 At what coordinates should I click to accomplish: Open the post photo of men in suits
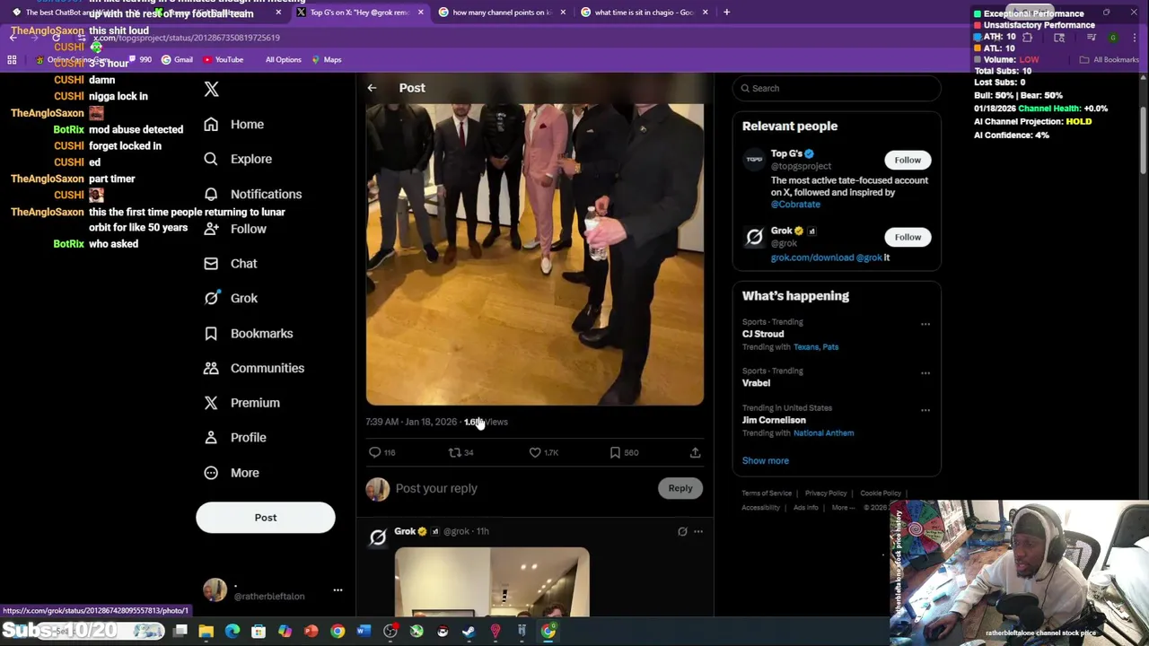point(535,255)
